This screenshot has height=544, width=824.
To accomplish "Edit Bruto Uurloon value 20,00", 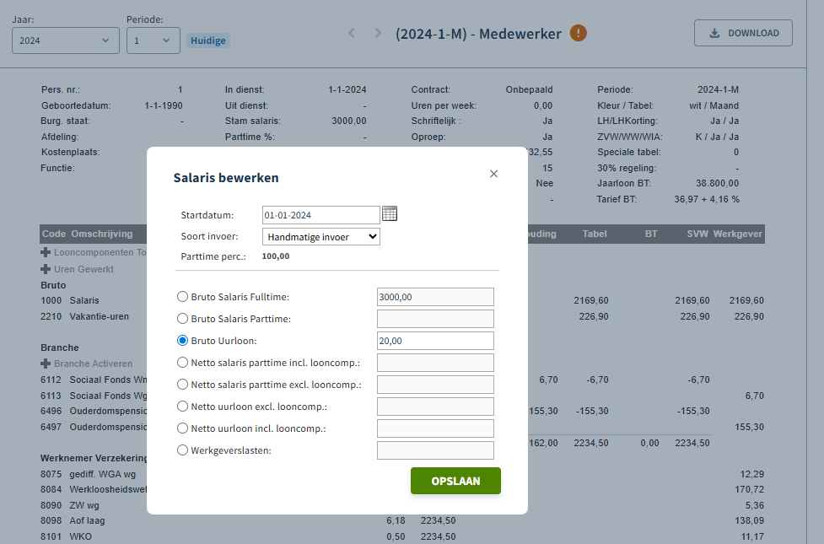I will click(x=435, y=341).
